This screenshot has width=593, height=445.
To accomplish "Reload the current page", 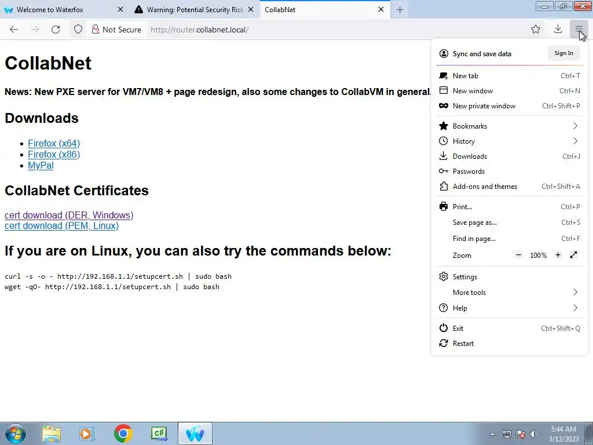I will (56, 30).
